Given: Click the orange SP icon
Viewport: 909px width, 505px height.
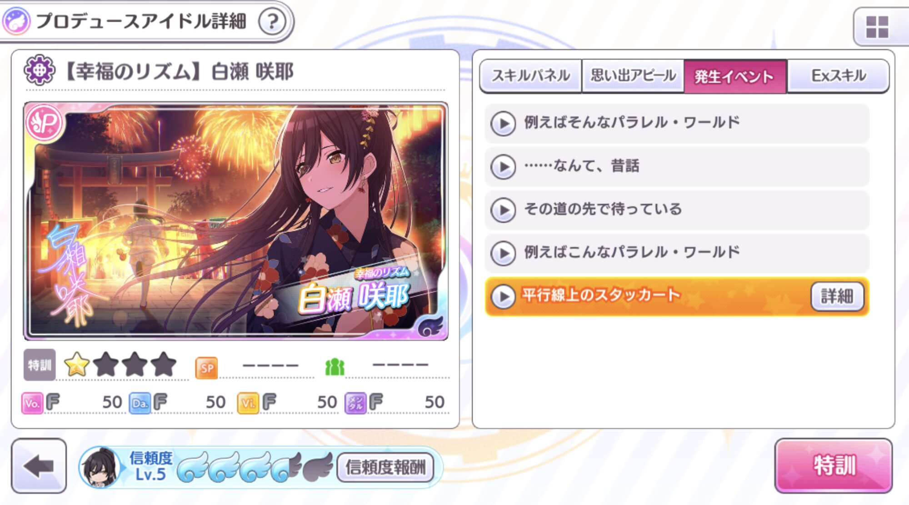Looking at the screenshot, I should click(x=206, y=367).
